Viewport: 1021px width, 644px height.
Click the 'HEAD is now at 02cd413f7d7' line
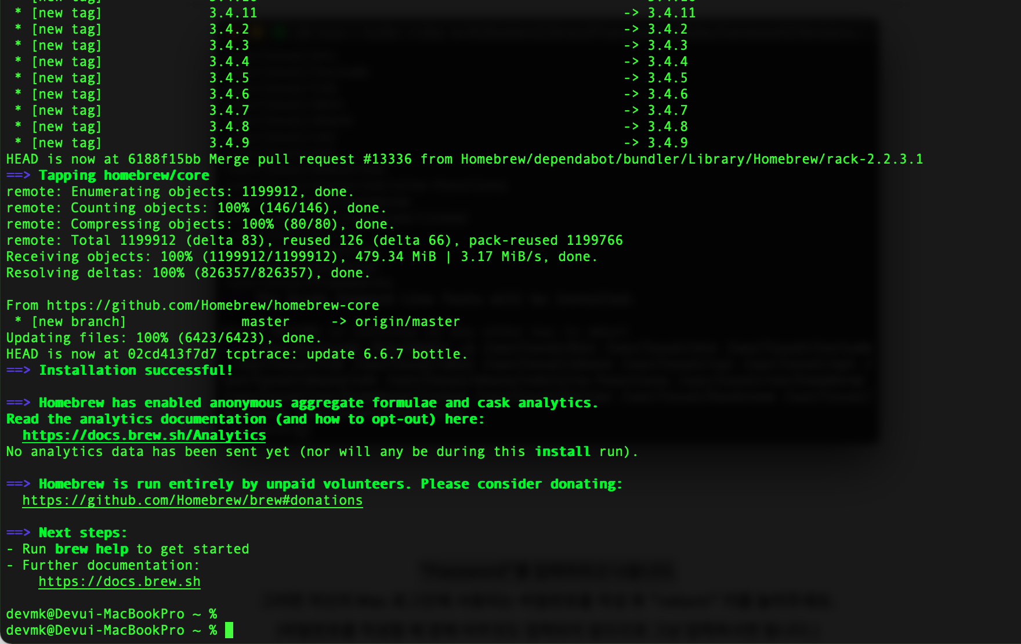237,354
